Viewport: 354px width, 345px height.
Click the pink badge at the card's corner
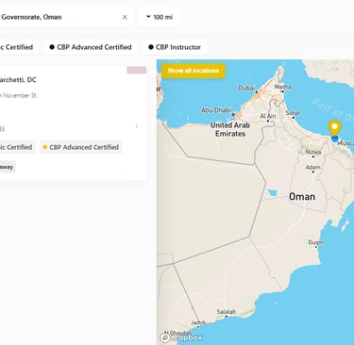137,70
